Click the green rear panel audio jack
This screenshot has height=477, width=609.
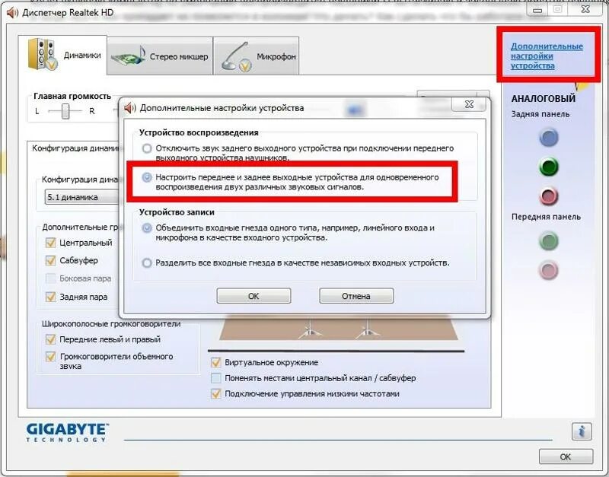[x=549, y=167]
